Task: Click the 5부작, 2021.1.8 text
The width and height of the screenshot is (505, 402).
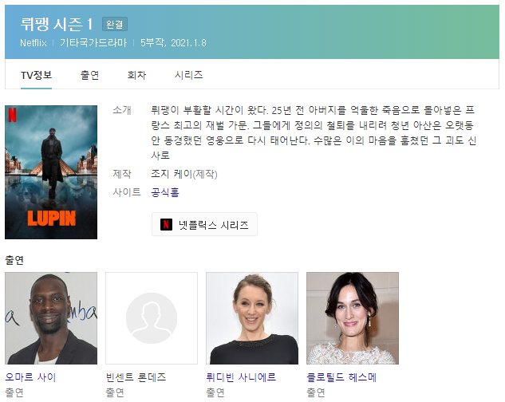Action: point(173,43)
